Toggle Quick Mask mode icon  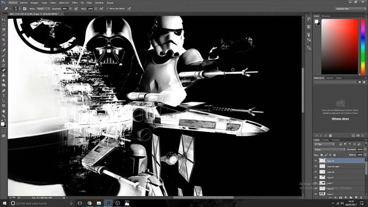pyautogui.click(x=3, y=131)
